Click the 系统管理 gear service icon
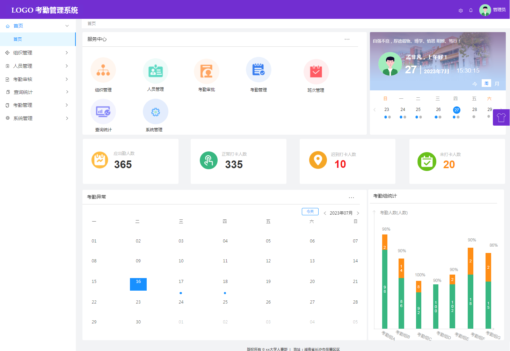Screen dimensions: 510x351 pos(155,112)
